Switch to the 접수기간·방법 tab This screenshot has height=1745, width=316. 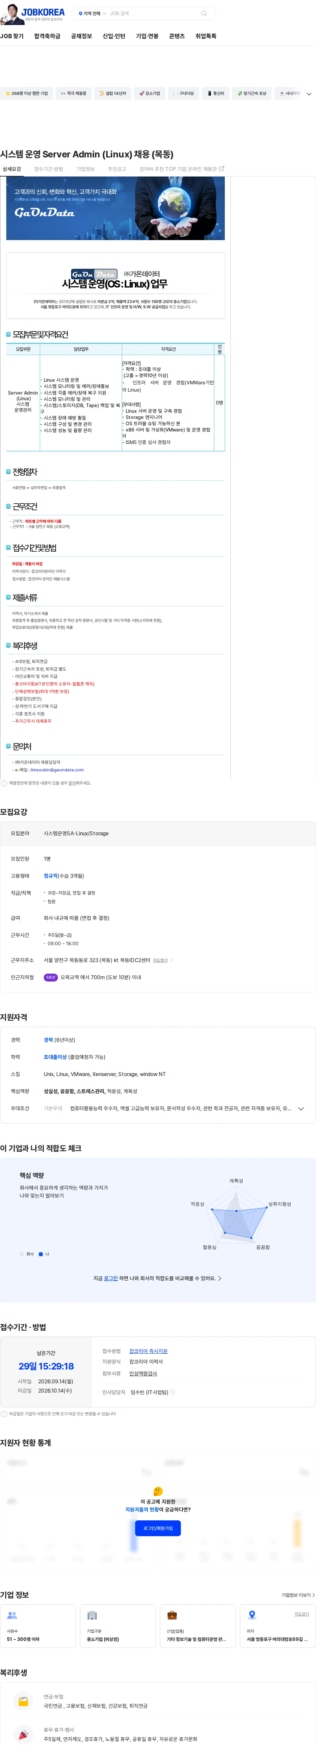pos(49,169)
